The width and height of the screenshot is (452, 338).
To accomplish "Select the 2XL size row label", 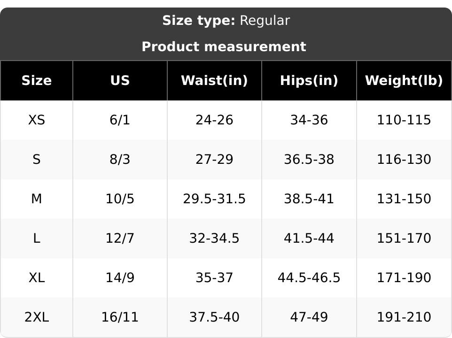I will tap(37, 317).
